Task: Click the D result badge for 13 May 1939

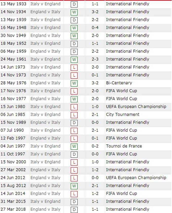Action: [74, 20]
